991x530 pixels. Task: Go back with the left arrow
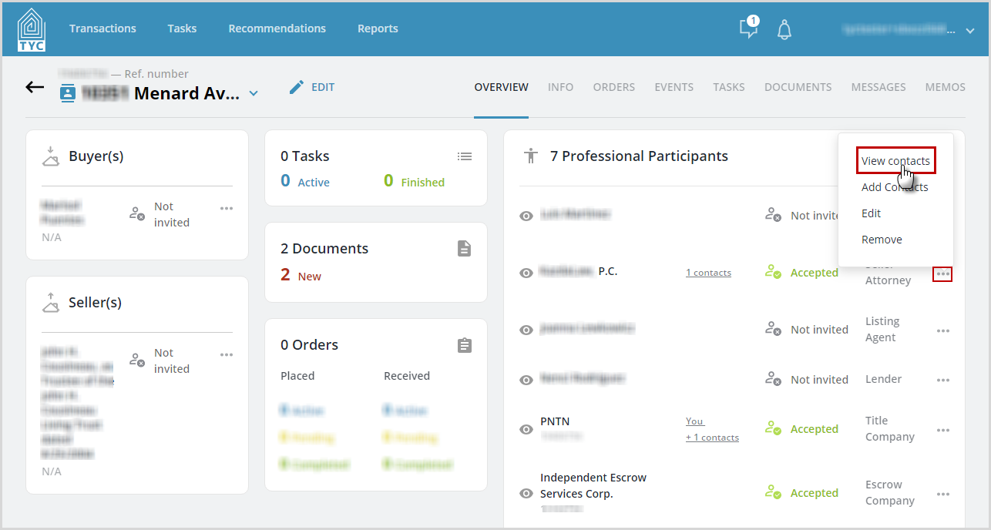[x=35, y=86]
